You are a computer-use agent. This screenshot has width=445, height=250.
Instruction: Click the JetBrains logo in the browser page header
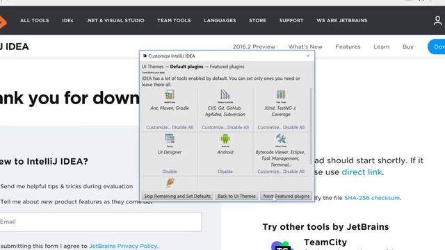coord(2,22)
